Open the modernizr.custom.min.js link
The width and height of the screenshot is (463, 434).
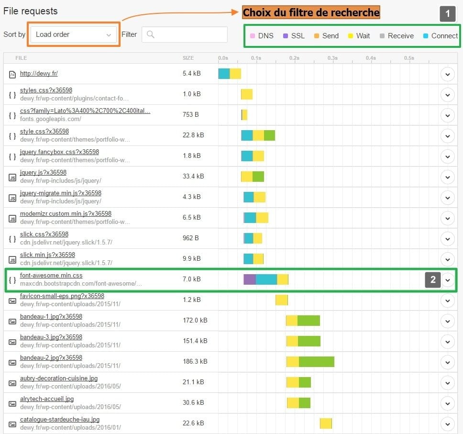coord(66,214)
